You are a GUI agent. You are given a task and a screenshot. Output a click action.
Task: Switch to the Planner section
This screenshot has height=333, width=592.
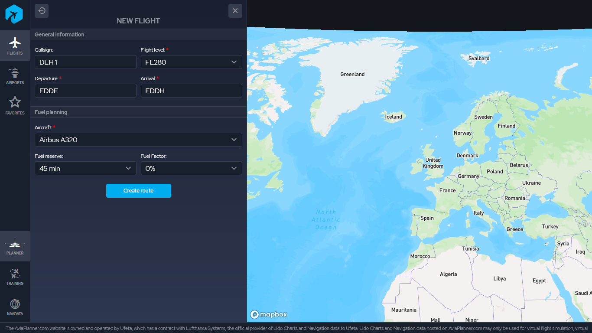click(x=15, y=246)
